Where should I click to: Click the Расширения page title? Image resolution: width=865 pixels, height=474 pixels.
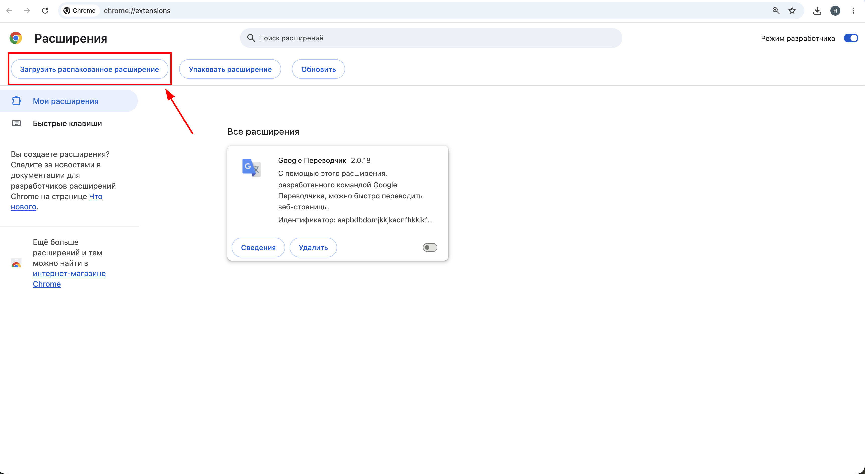coord(71,38)
